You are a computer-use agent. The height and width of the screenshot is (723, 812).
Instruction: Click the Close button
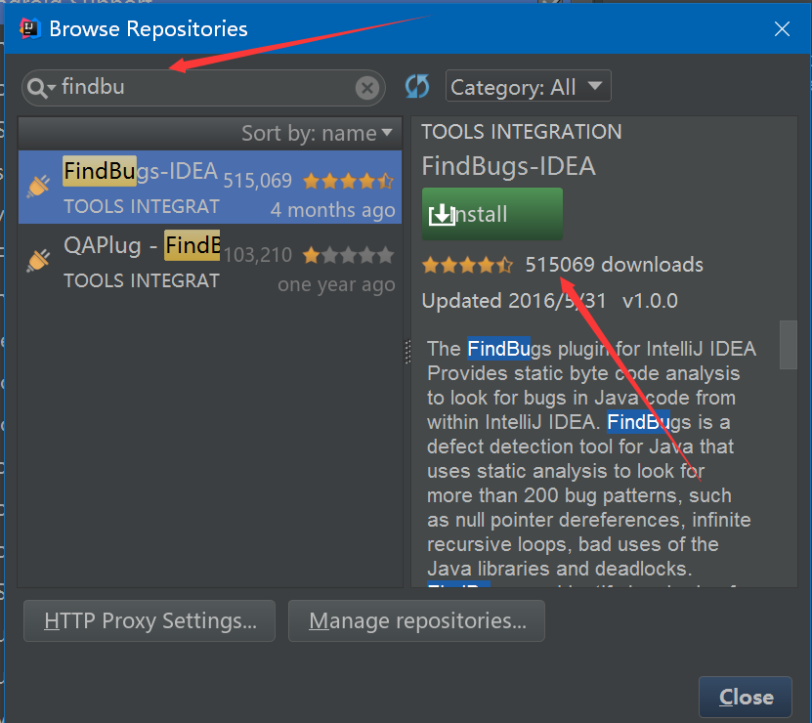[x=746, y=697]
